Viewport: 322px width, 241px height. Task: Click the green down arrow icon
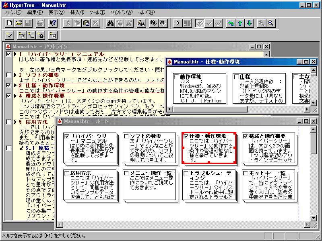click(249, 23)
